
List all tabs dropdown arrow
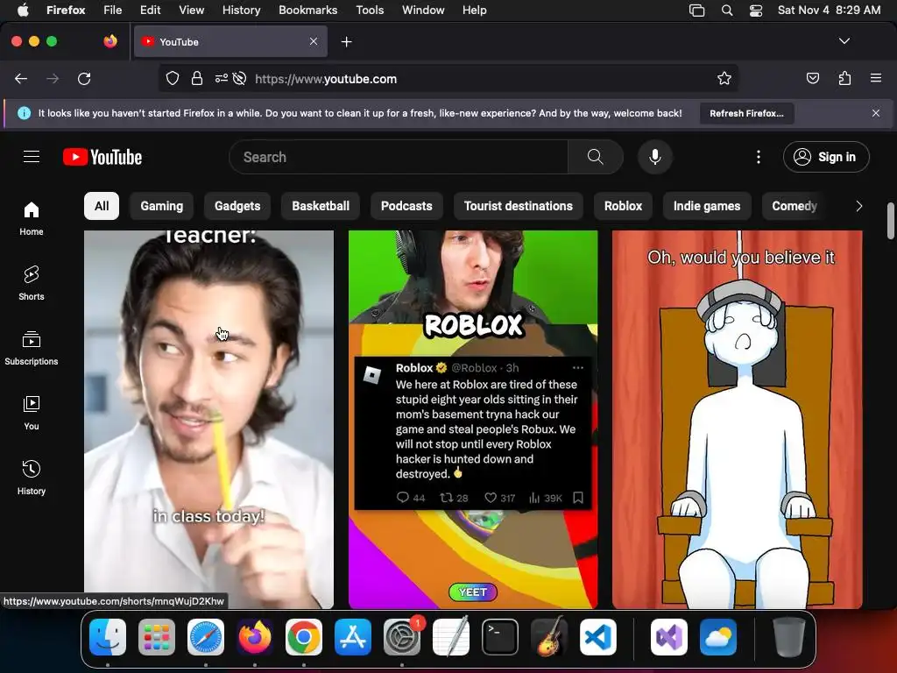[x=844, y=41]
